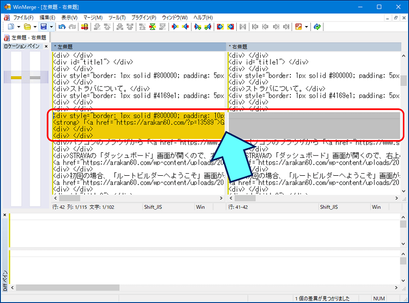Click the yellow <strong> line in left pane

point(139,122)
